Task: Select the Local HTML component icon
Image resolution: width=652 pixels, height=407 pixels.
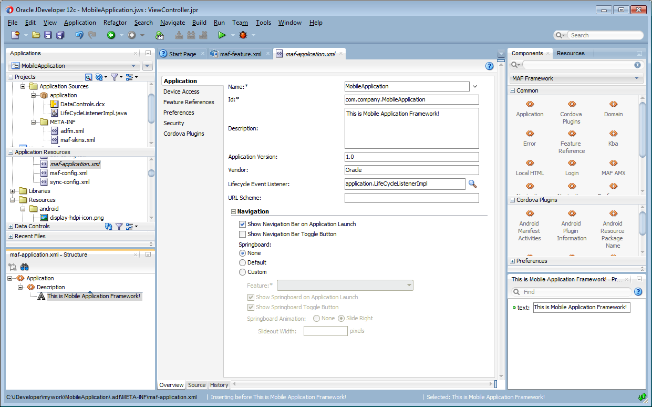Action: point(530,164)
